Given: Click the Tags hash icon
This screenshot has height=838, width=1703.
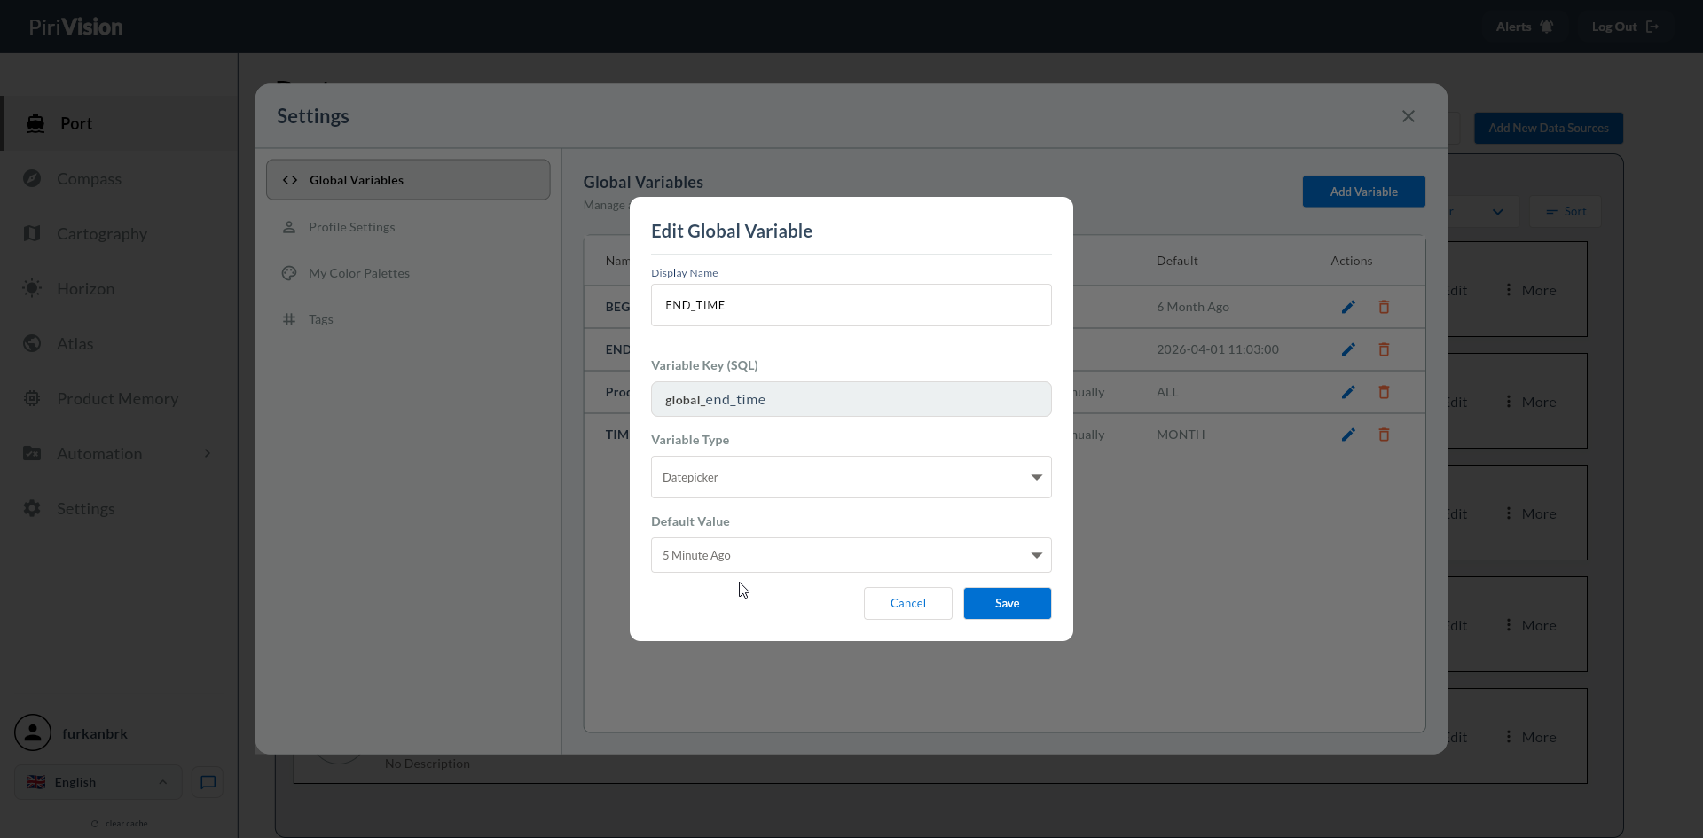Looking at the screenshot, I should pos(289,319).
